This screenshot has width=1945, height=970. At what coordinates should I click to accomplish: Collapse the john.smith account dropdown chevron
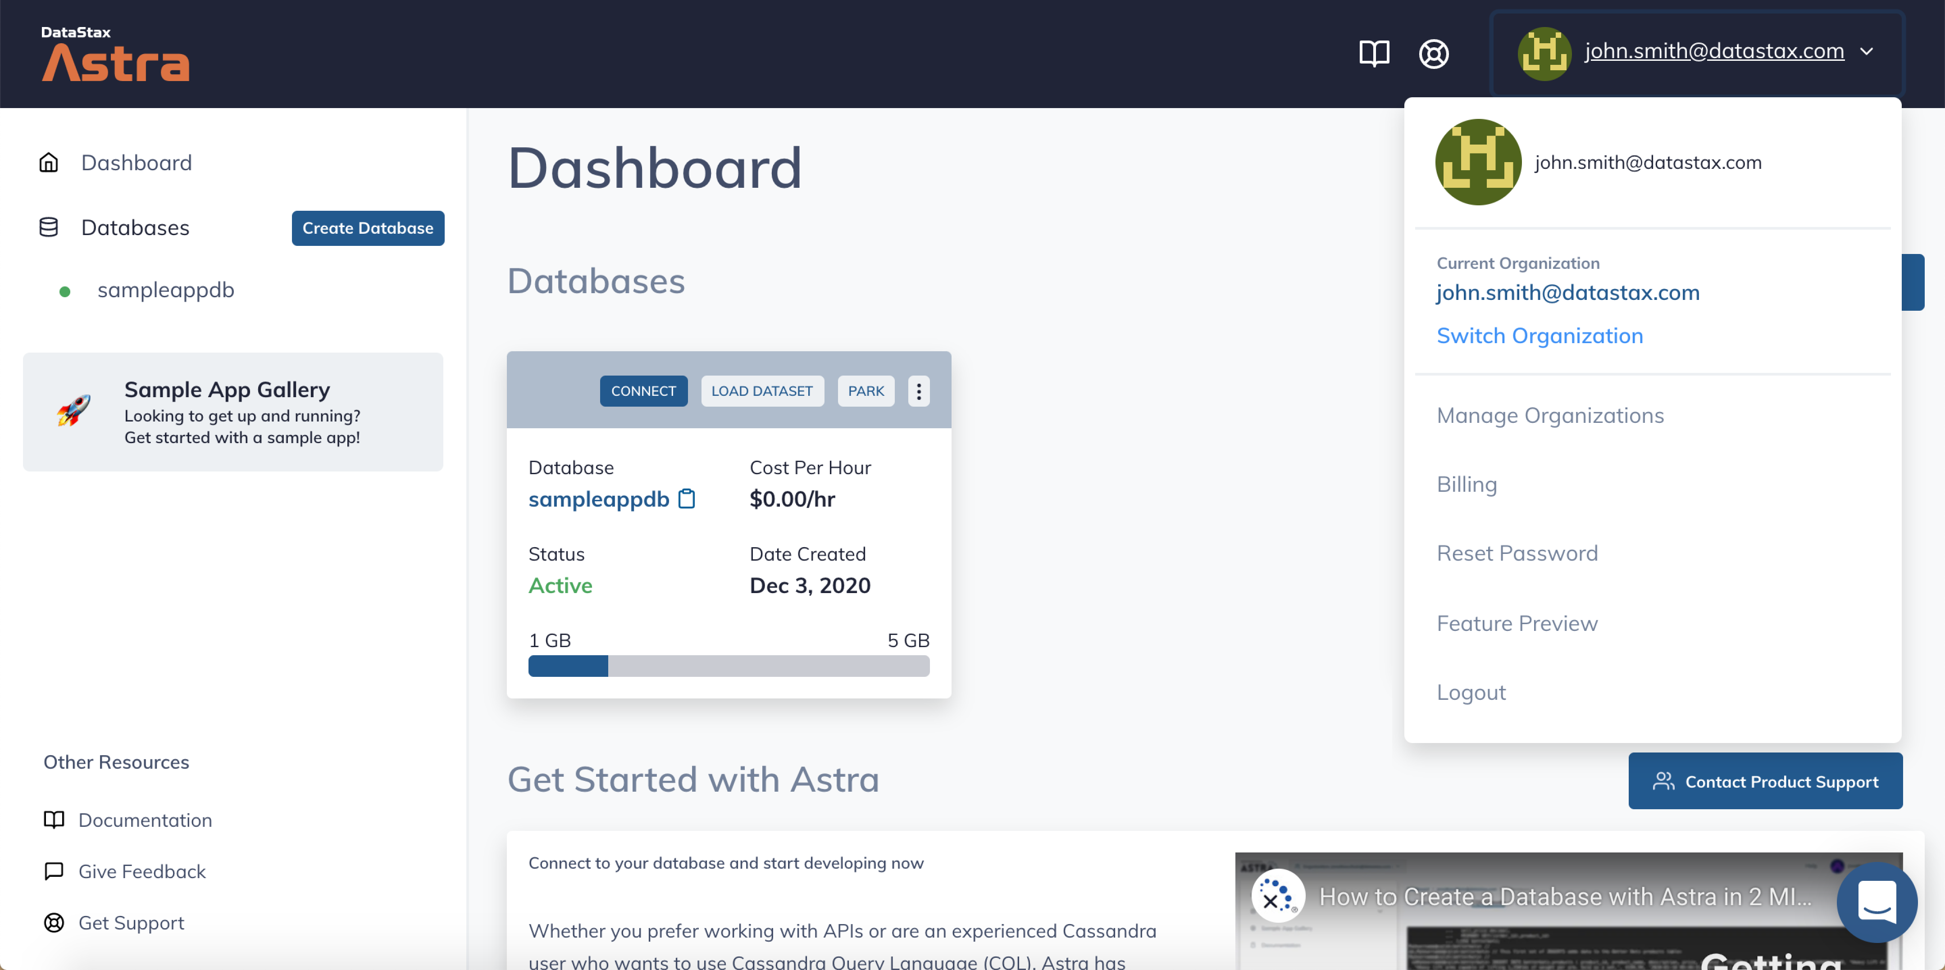point(1867,51)
